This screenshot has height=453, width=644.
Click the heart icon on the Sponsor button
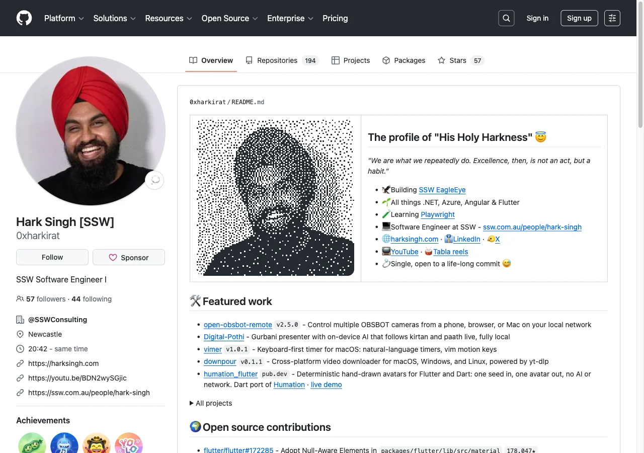[x=113, y=258]
